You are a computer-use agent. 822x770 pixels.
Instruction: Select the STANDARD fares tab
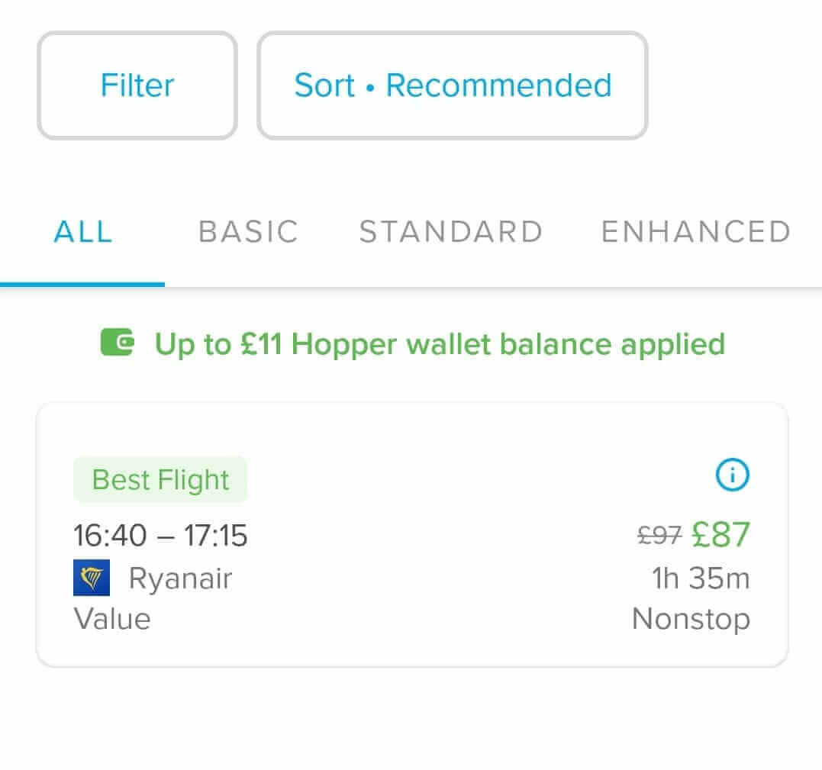(x=451, y=232)
